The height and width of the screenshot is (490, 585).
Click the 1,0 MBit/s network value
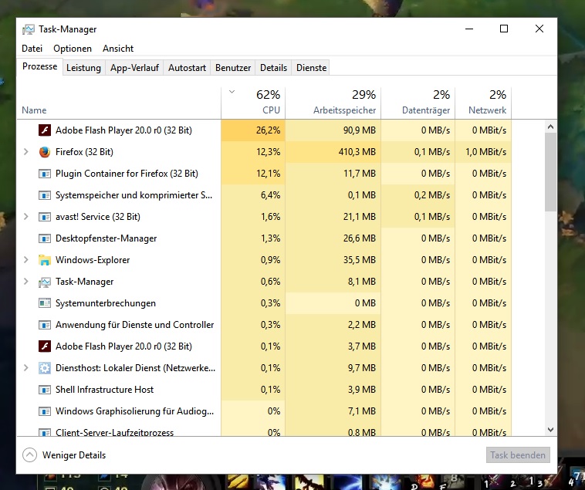pos(485,152)
